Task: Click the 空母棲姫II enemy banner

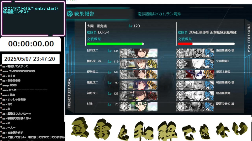Action: pyautogui.click(x=195, y=64)
